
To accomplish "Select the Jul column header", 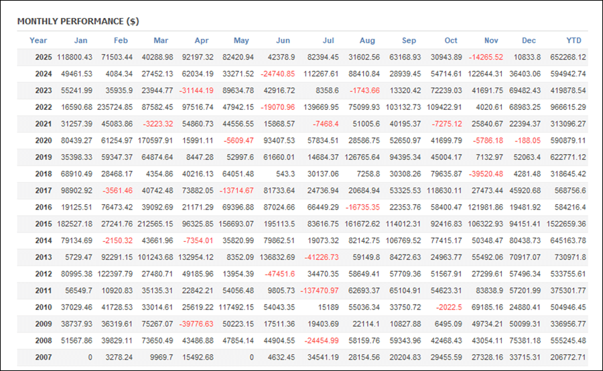I will point(329,40).
